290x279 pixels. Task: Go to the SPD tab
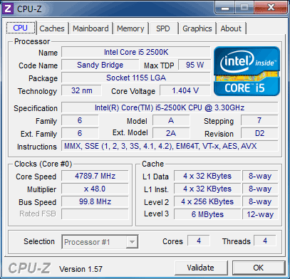click(163, 28)
